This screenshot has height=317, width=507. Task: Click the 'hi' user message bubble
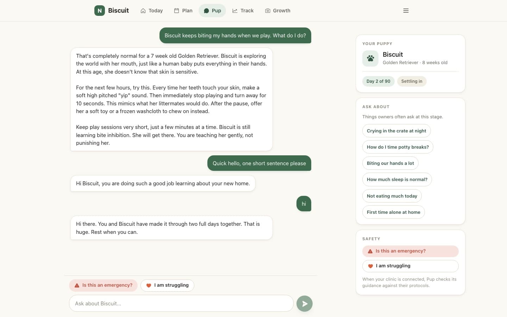(304, 204)
